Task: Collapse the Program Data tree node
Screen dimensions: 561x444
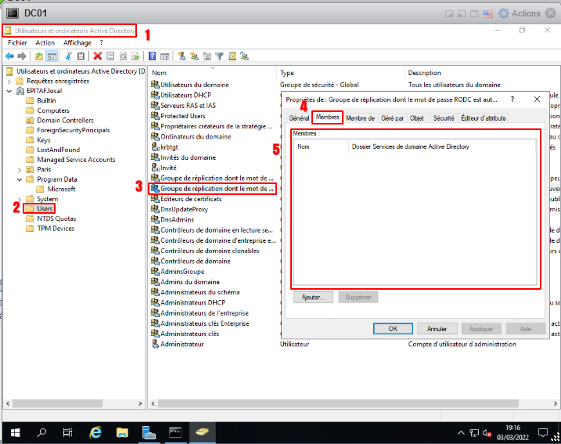Action: (19, 179)
